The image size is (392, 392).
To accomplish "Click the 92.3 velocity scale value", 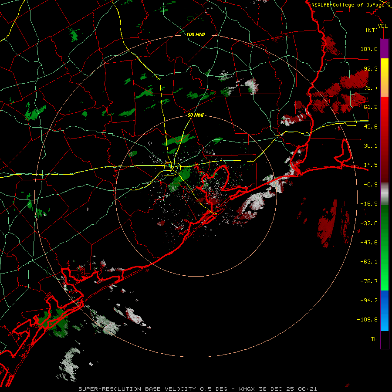I will pos(371,68).
